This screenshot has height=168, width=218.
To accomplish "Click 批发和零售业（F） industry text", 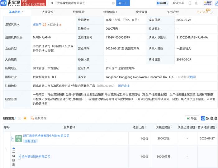I will coord(44,77).
